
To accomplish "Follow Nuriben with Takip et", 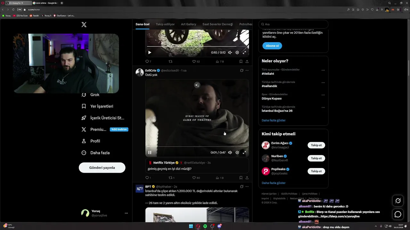I will click(x=316, y=158).
